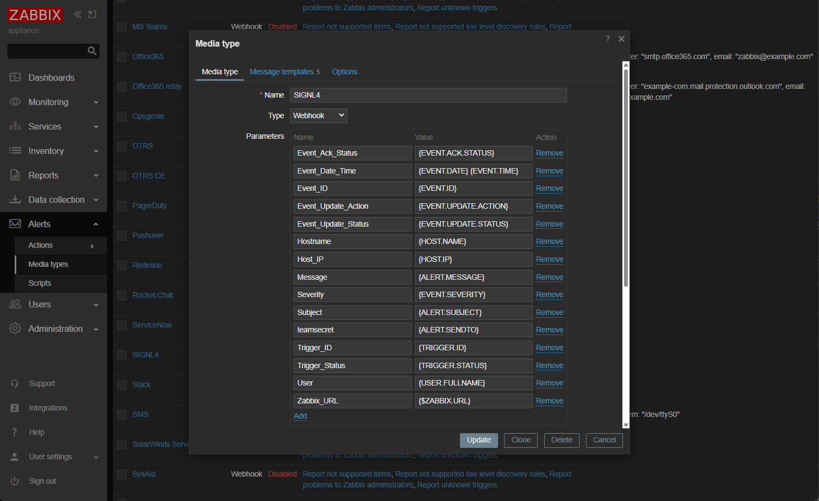Click the Data collection download icon
Viewport: 819px width, 501px height.
[15, 200]
